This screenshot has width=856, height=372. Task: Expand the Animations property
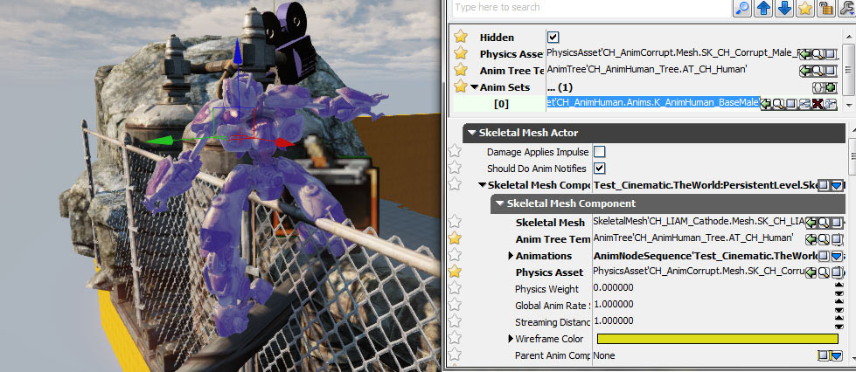click(x=511, y=256)
